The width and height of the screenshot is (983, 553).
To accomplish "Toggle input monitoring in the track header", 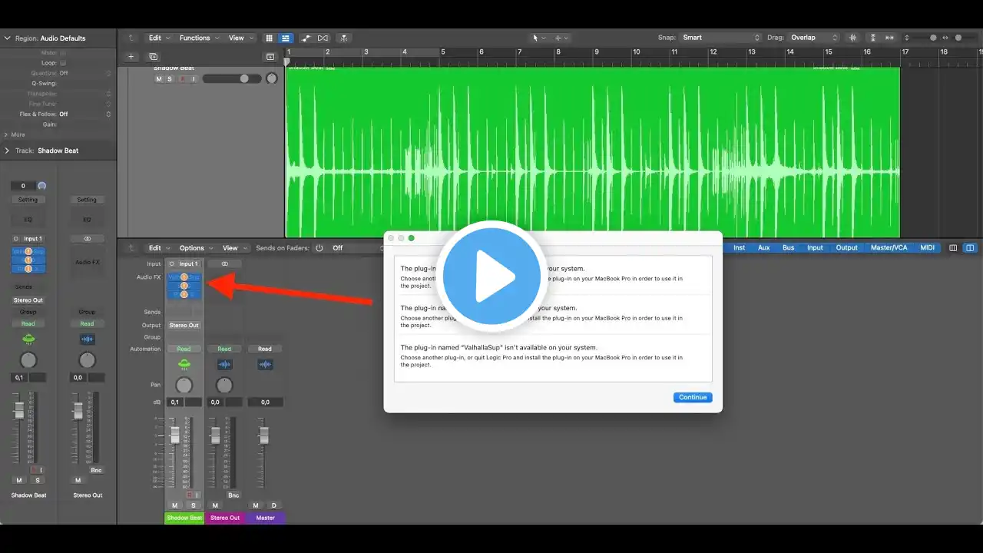I will [x=193, y=79].
